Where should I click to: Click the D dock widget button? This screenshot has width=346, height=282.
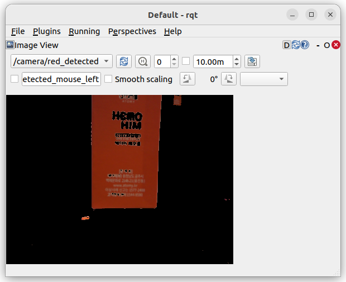286,45
